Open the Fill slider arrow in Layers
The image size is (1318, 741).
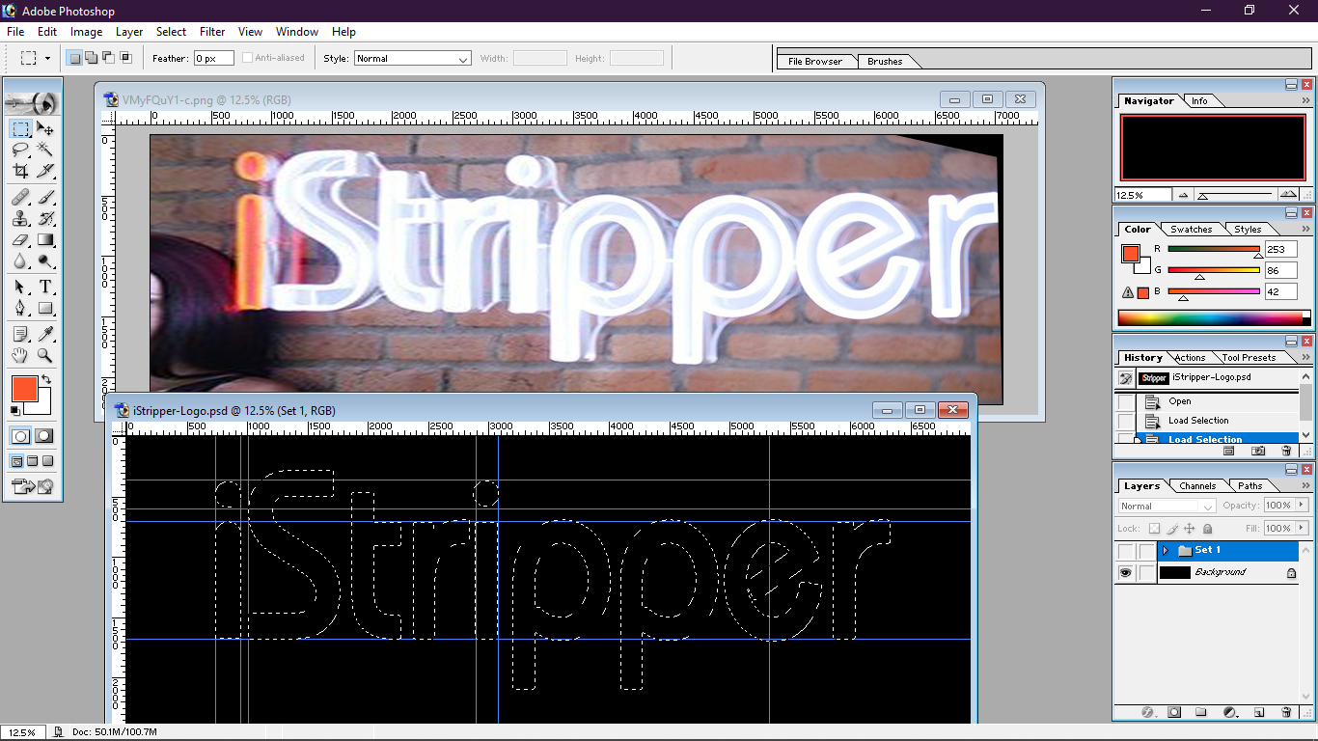1301,529
